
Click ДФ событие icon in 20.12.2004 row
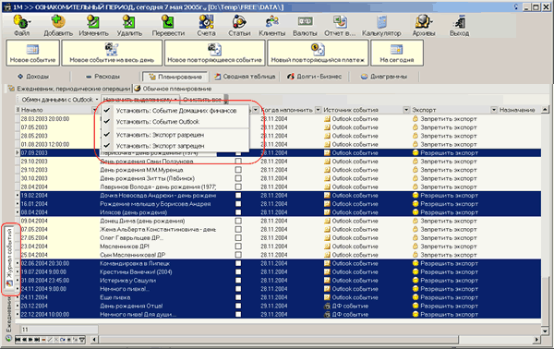pyautogui.click(x=327, y=306)
